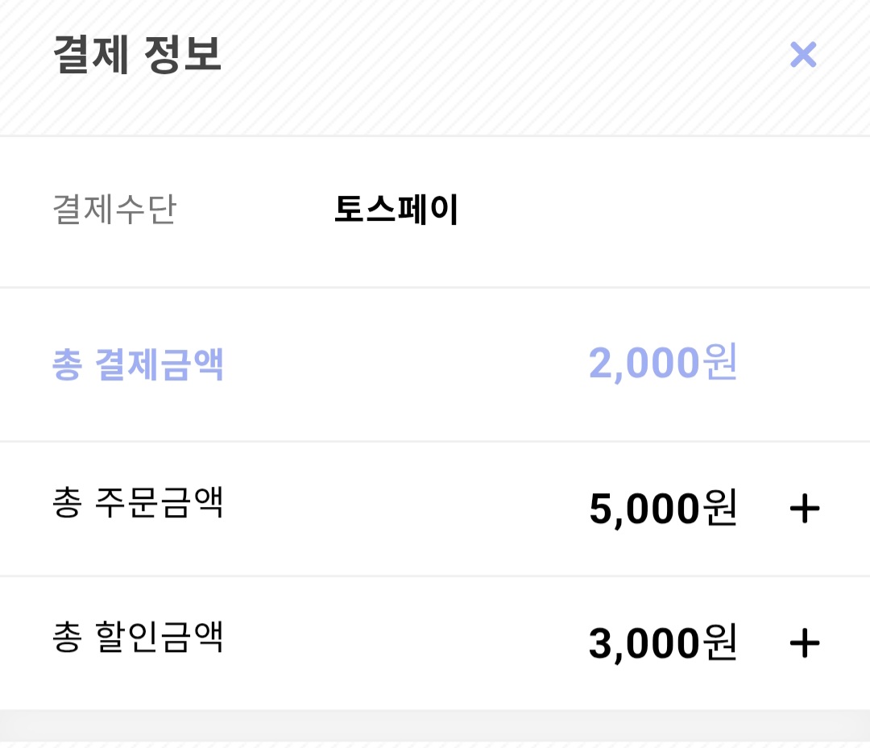Viewport: 870px width, 748px height.
Task: Click the 원 character after 2,000
Action: 720,364
